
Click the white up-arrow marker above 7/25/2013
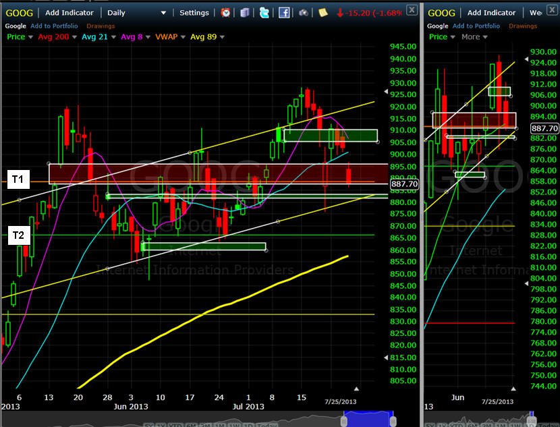click(x=356, y=389)
